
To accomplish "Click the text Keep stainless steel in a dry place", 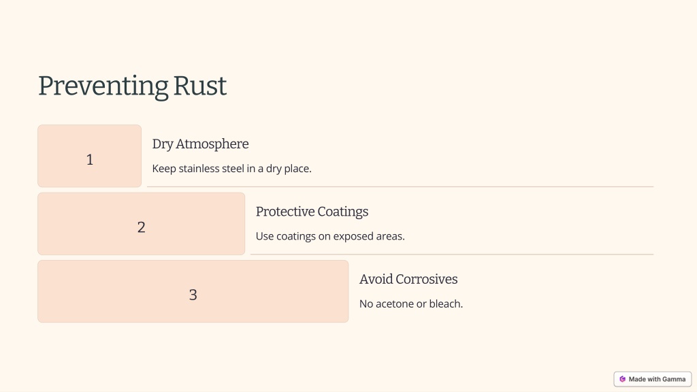I will (231, 169).
